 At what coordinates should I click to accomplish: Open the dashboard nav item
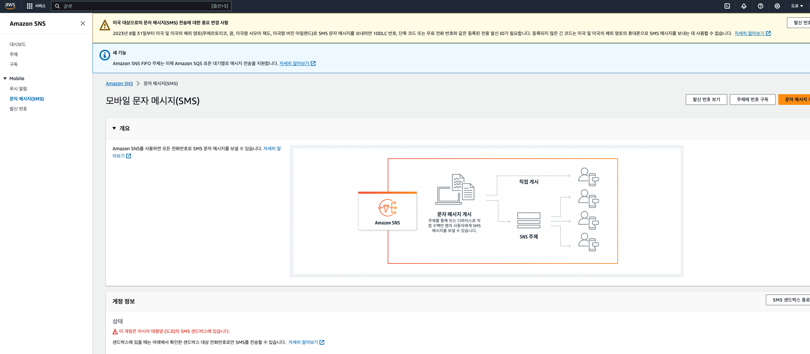pyautogui.click(x=18, y=44)
